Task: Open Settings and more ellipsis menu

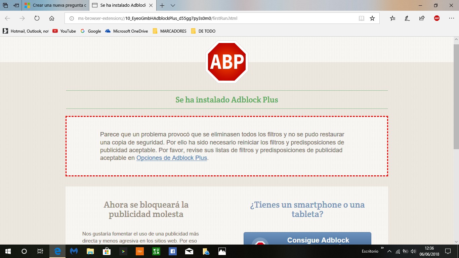Action: pos(451,18)
